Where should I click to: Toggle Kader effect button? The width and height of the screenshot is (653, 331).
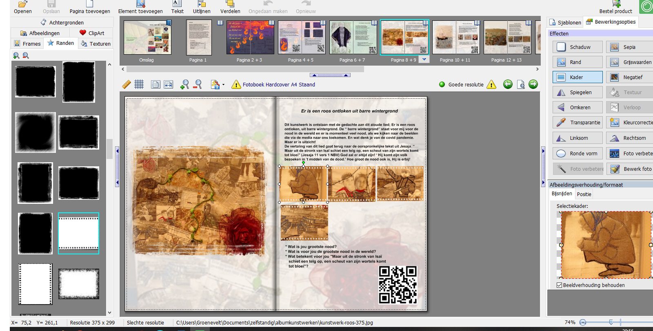point(577,77)
